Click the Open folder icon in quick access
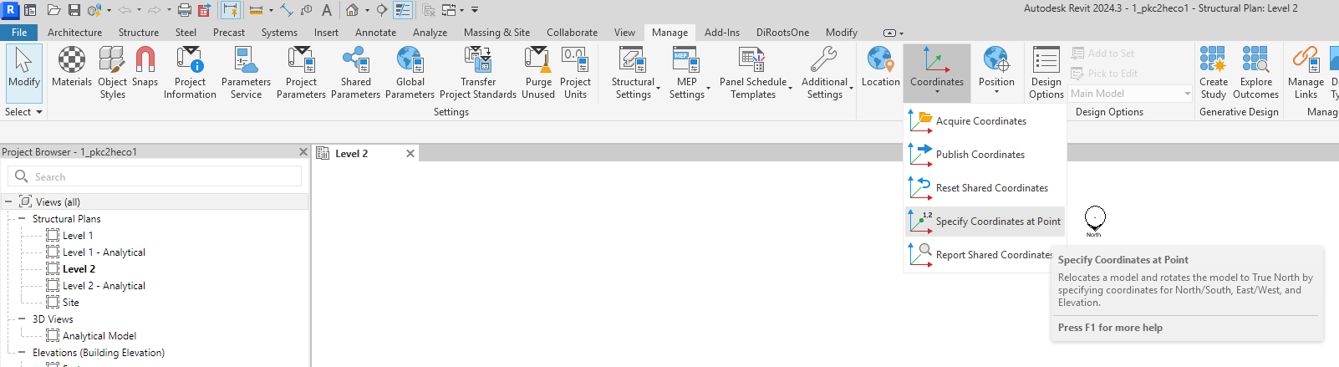Screen dimensions: 1339x367 [53, 10]
